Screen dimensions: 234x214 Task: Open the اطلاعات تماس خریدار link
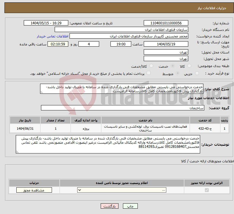coord(53,36)
